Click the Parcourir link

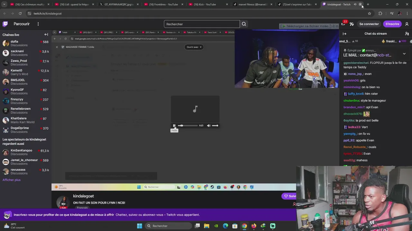[x=22, y=24]
